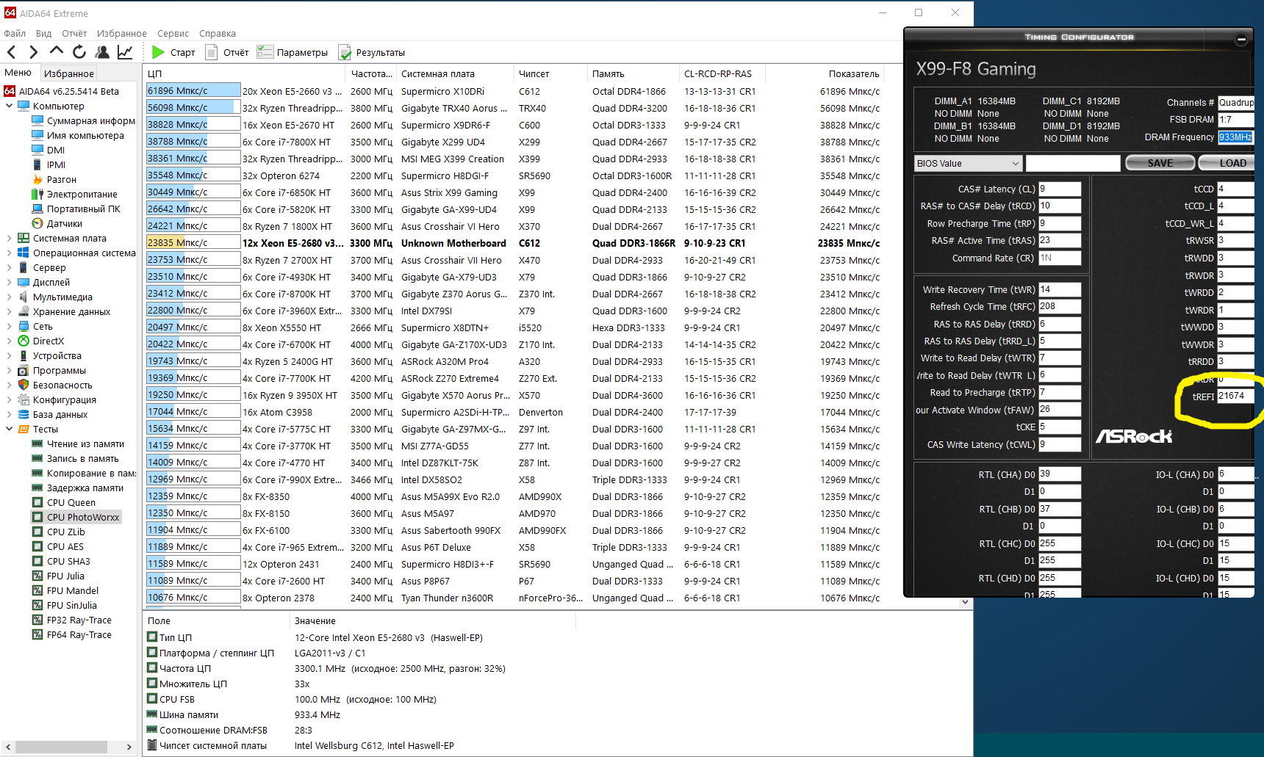Image resolution: width=1264 pixels, height=757 pixels.
Task: Go back using the left arrow icon
Action: point(12,52)
